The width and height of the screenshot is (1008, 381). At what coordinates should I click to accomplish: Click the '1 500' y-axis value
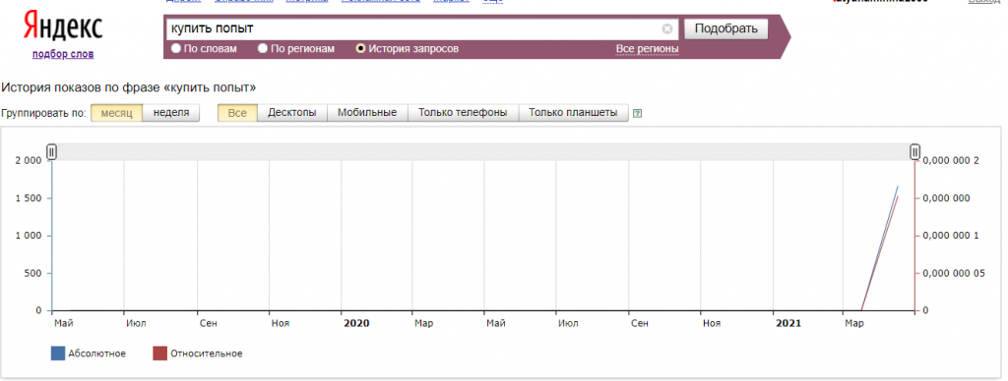point(28,198)
